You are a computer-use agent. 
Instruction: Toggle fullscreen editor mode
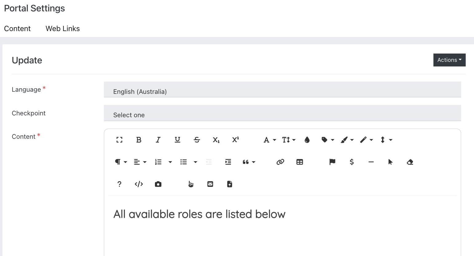[x=120, y=140]
